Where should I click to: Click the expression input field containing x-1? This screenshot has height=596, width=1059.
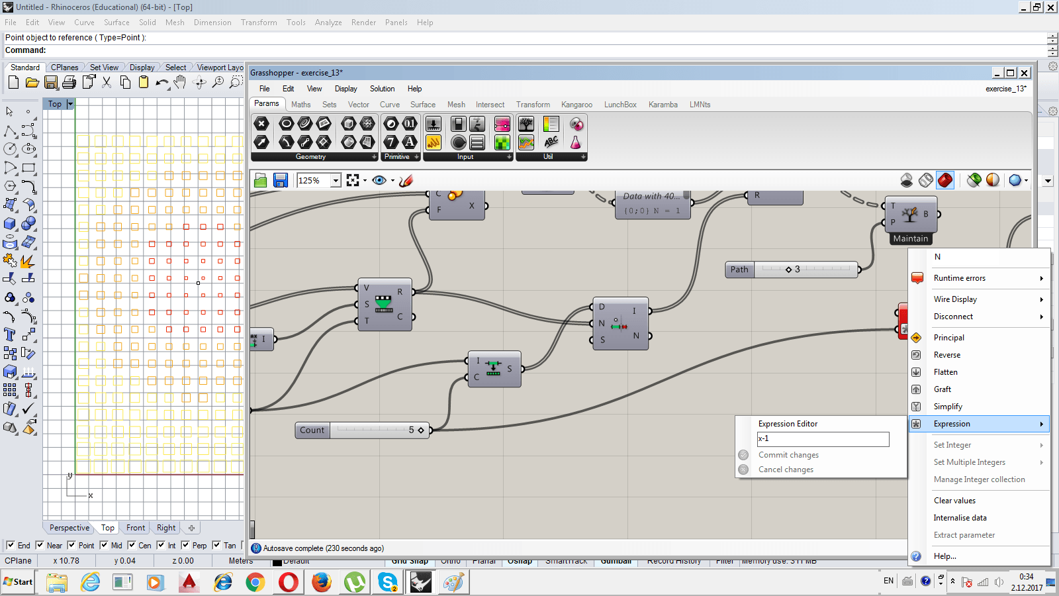[x=823, y=438]
